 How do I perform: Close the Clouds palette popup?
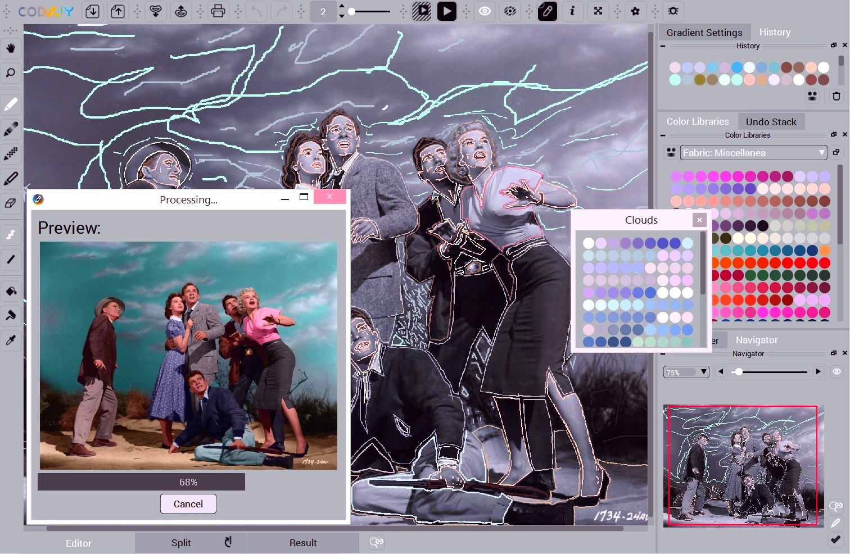click(x=699, y=220)
